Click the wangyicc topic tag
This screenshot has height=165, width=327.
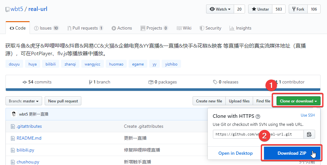[x=92, y=64]
